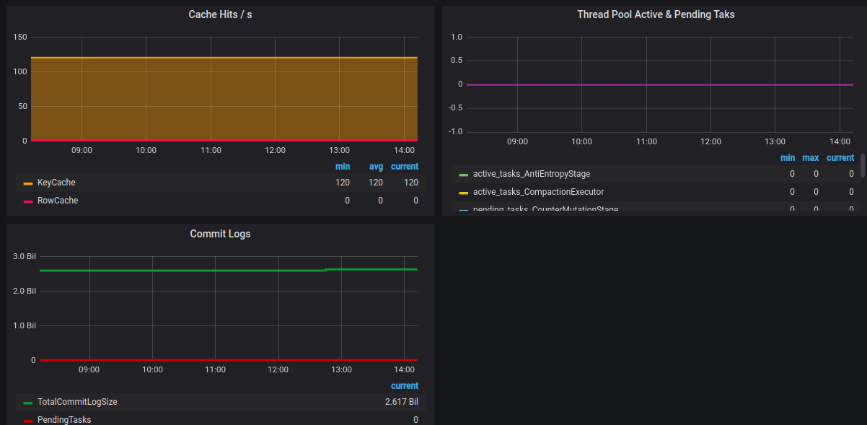
Task: Toggle PendingTasks series in Commit Logs legend
Action: pos(64,420)
